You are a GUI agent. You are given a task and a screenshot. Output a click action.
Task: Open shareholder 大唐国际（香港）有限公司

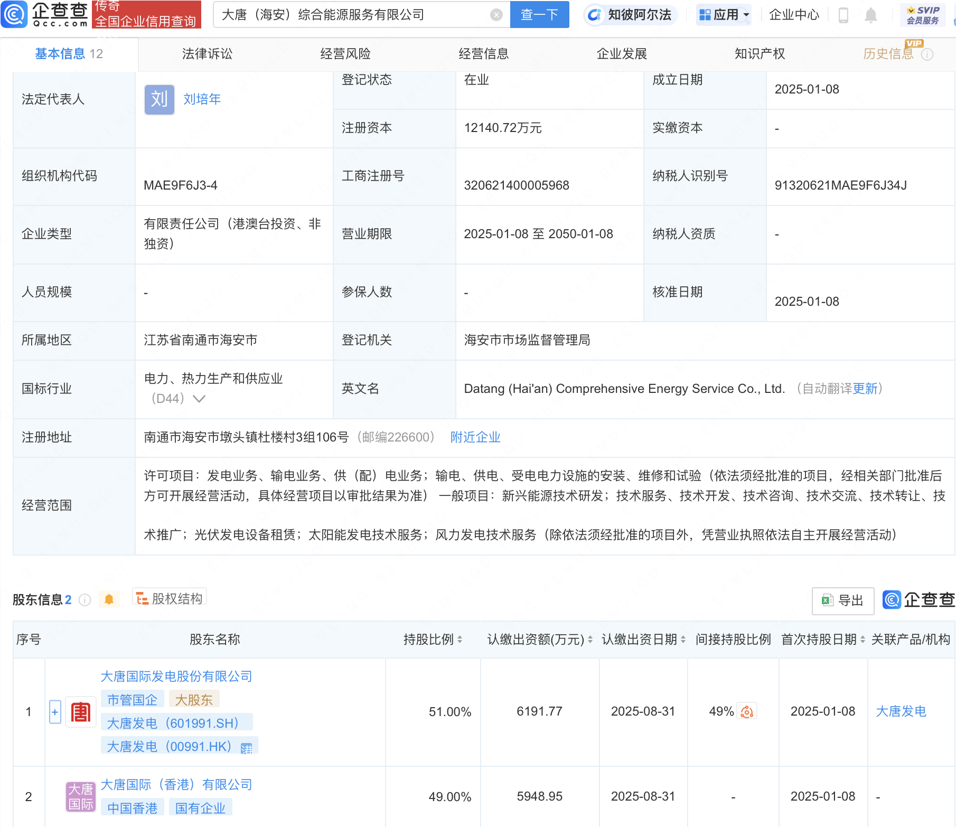[x=176, y=785]
